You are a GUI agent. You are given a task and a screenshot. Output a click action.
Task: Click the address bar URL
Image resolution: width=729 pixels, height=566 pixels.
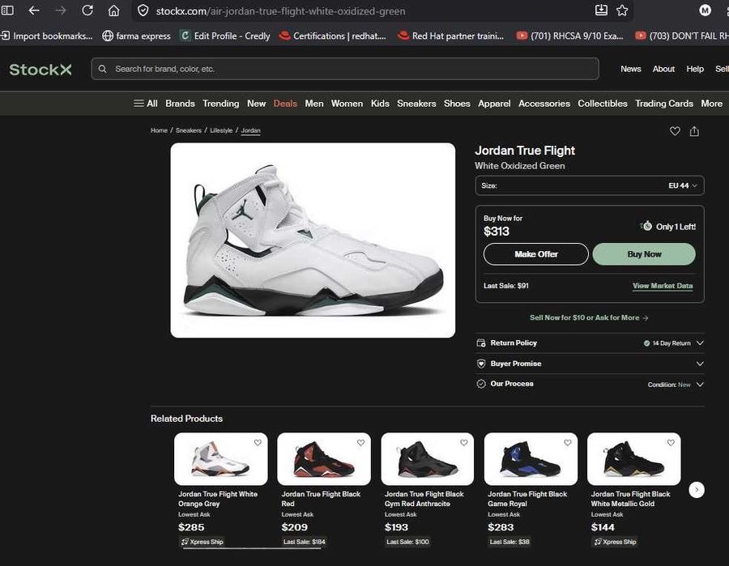click(281, 11)
